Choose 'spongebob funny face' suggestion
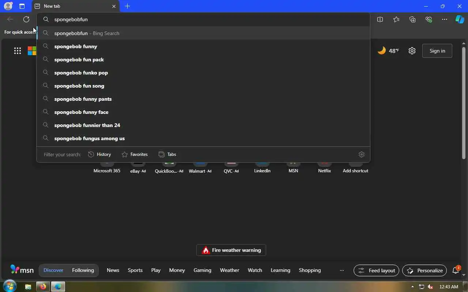This screenshot has width=468, height=292. click(203, 112)
